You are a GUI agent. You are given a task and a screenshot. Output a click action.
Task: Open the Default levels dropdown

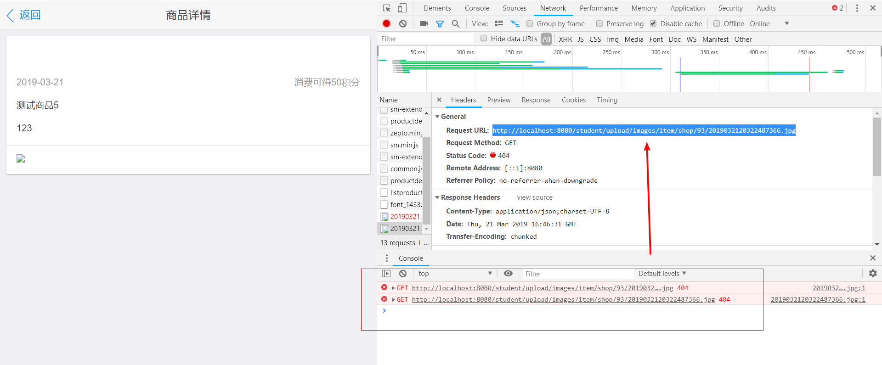click(x=662, y=274)
